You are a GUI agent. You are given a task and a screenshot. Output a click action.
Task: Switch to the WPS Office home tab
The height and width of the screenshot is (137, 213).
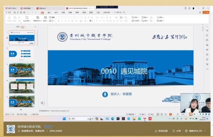click(11, 8)
